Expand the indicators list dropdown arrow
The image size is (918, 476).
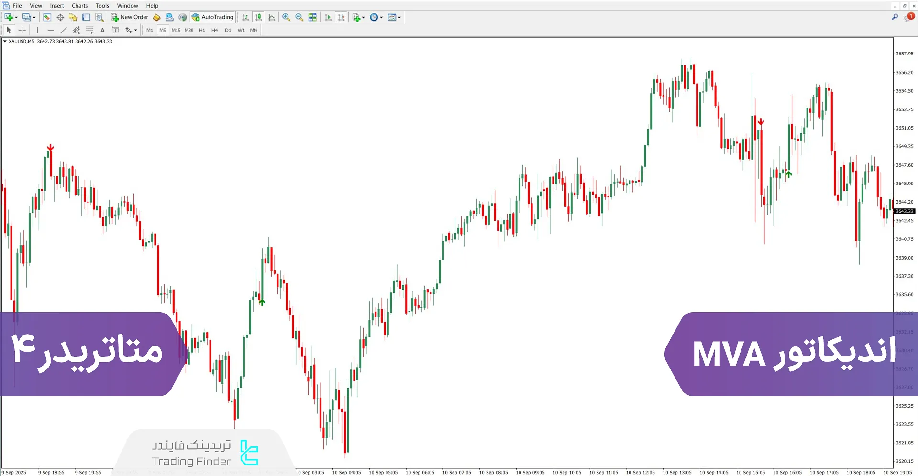pos(364,17)
